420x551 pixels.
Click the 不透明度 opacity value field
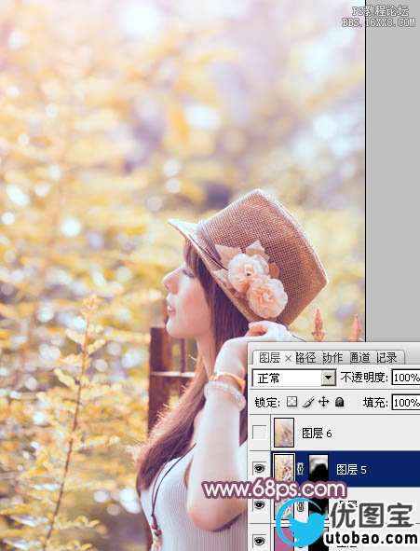(406, 378)
